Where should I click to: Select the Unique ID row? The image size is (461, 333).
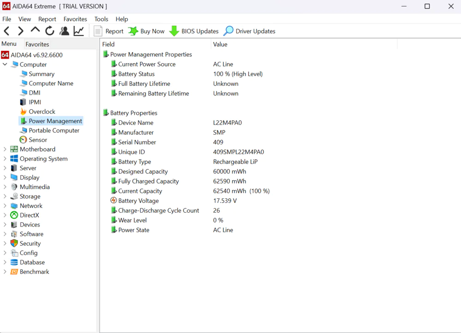(248, 152)
